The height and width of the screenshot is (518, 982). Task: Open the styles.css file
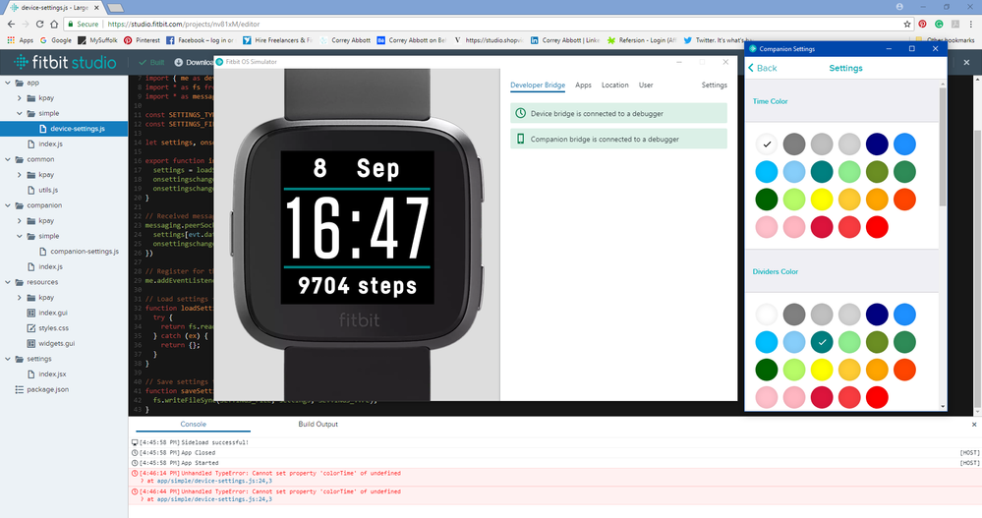pos(51,327)
